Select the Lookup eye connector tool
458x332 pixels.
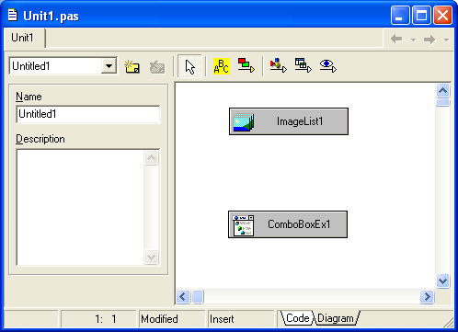[327, 65]
